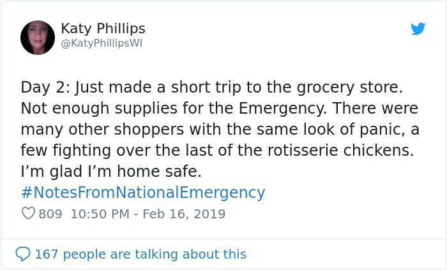This screenshot has height=270, width=447.
Task: Click the Twitter bird logo
Action: click(418, 29)
